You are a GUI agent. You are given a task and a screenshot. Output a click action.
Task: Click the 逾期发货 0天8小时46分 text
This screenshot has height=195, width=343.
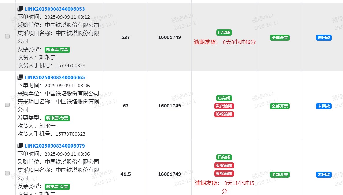click(225, 42)
